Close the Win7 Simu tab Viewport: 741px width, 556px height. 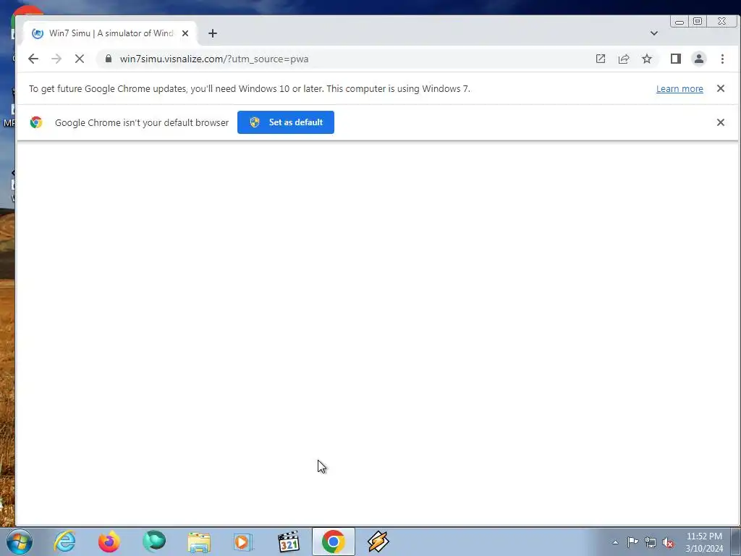point(185,33)
